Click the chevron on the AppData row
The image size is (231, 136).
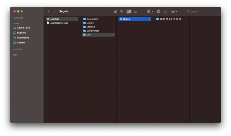77,19
